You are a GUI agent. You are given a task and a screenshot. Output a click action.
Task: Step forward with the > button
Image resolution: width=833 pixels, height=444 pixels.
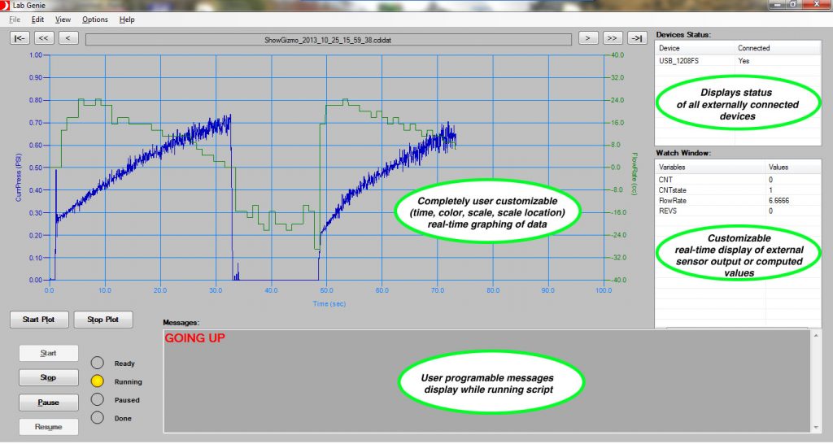588,38
